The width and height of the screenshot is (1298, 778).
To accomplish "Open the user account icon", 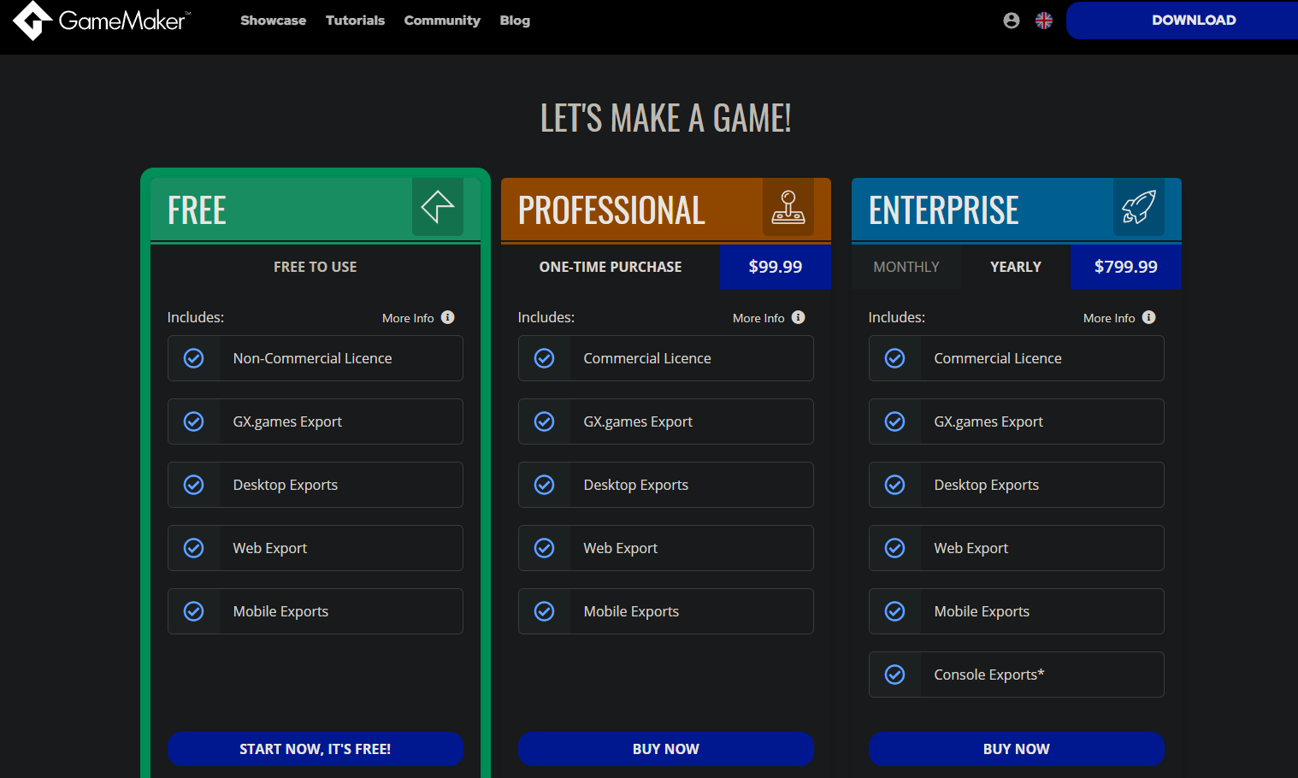I will (x=1012, y=21).
